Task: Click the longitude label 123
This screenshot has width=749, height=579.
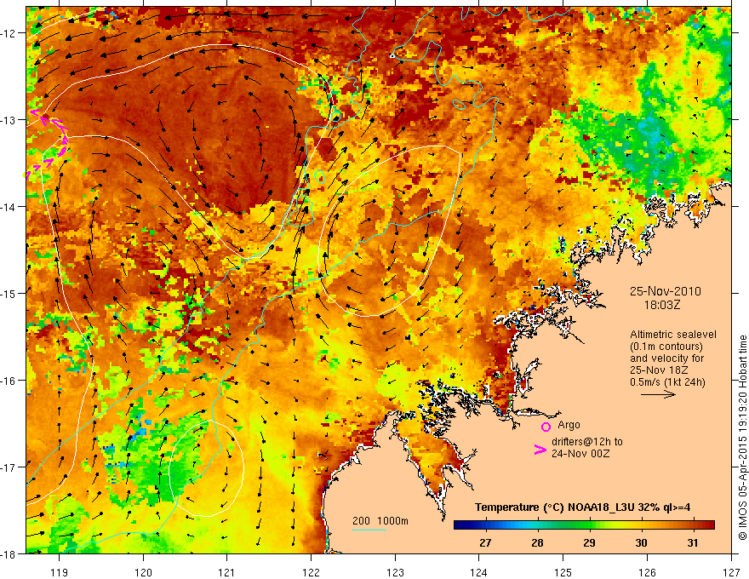Action: pyautogui.click(x=395, y=572)
